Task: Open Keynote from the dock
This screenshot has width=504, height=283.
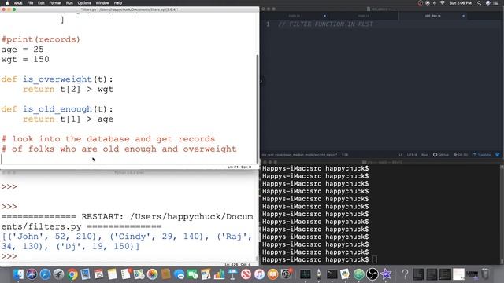Action: pos(232,274)
